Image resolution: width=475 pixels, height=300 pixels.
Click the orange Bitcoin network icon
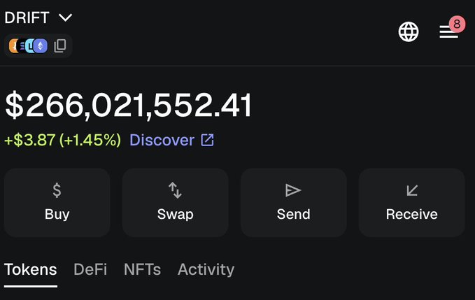(14, 46)
